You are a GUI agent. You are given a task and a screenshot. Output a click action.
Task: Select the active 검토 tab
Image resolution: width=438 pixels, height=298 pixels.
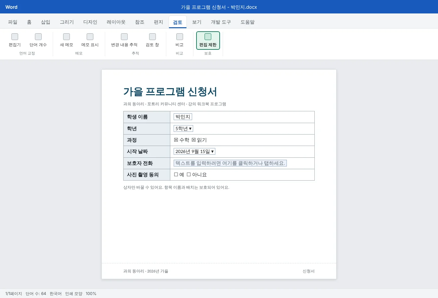[x=178, y=22]
